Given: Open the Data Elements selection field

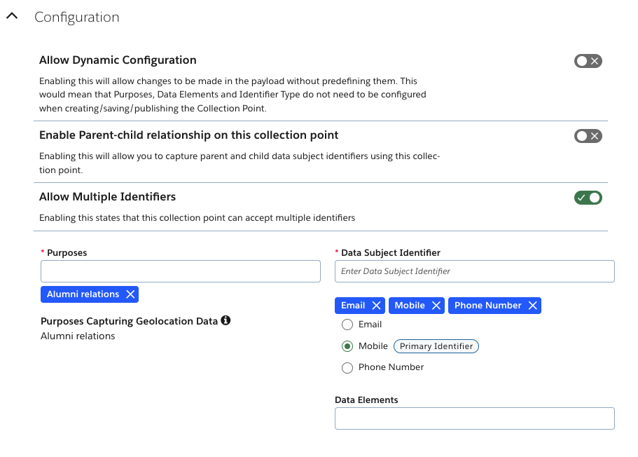Looking at the screenshot, I should click(474, 418).
